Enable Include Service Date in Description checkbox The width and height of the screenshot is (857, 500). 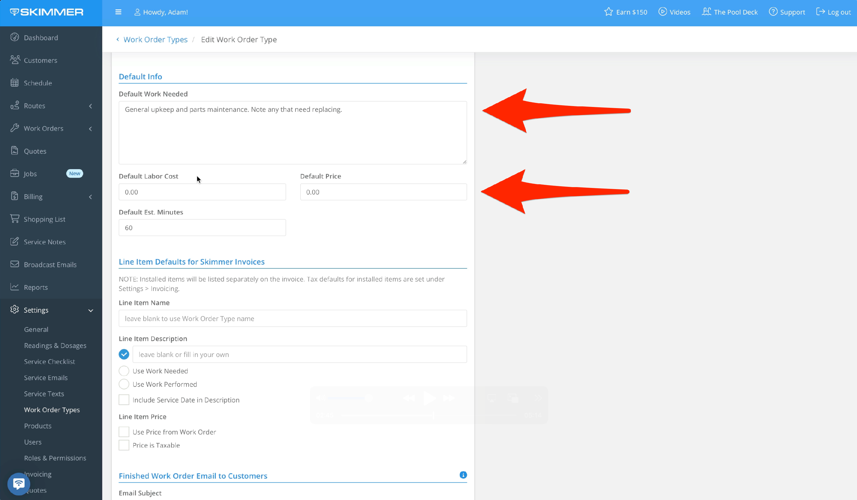click(124, 400)
